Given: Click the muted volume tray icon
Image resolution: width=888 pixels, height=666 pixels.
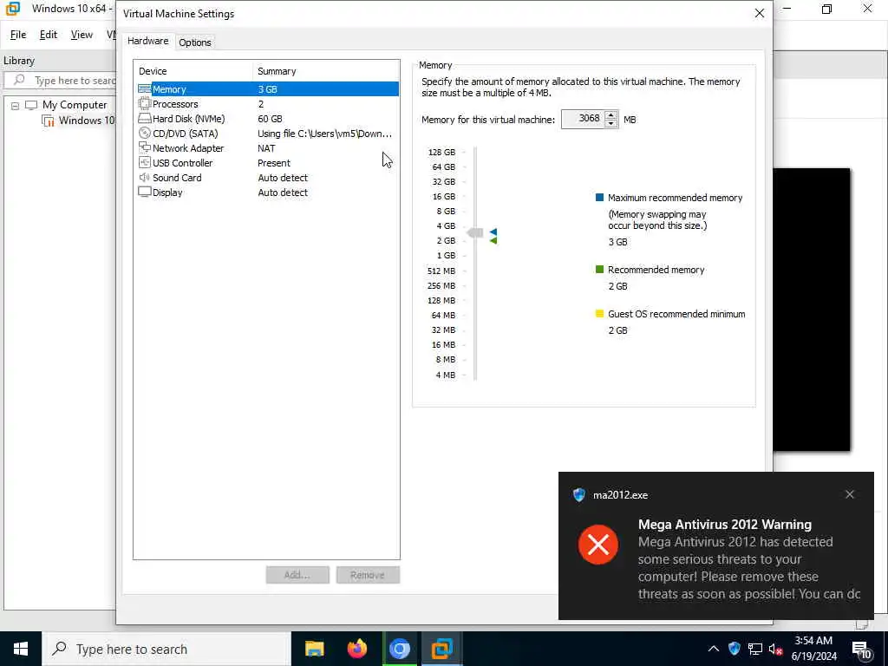Looking at the screenshot, I should coord(775,649).
